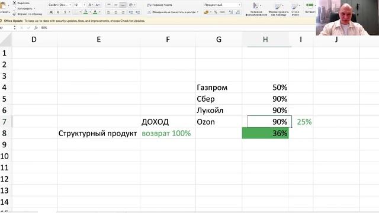Screen dimensions: 379x213
Task: Open Format as Table (Форматировать как таблицу)
Action: point(278,9)
